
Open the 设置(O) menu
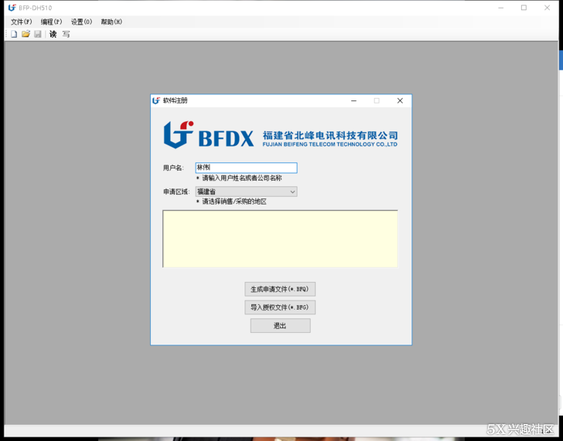[x=81, y=22]
